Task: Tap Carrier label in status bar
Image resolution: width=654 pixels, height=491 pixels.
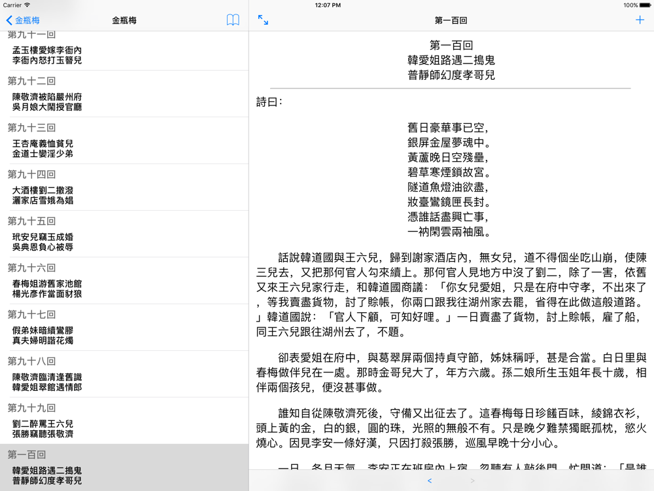Action: [x=12, y=5]
